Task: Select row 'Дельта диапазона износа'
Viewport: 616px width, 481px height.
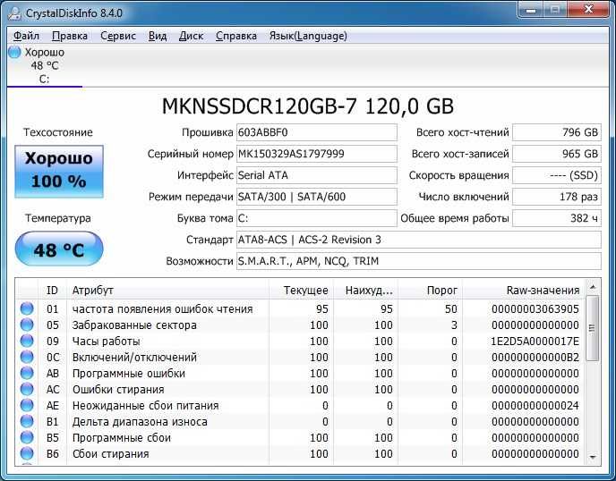Action: [300, 421]
